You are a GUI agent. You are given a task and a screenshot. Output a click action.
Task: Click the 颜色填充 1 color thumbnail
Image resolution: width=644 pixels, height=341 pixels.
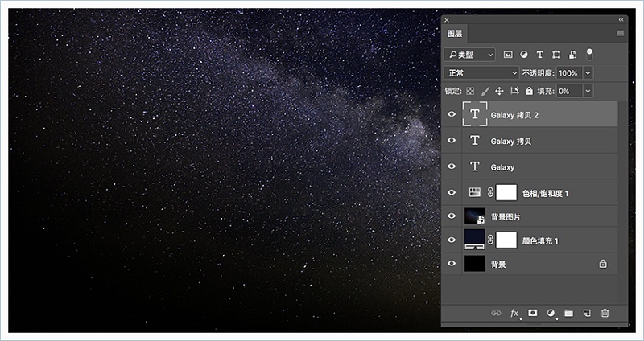(475, 240)
